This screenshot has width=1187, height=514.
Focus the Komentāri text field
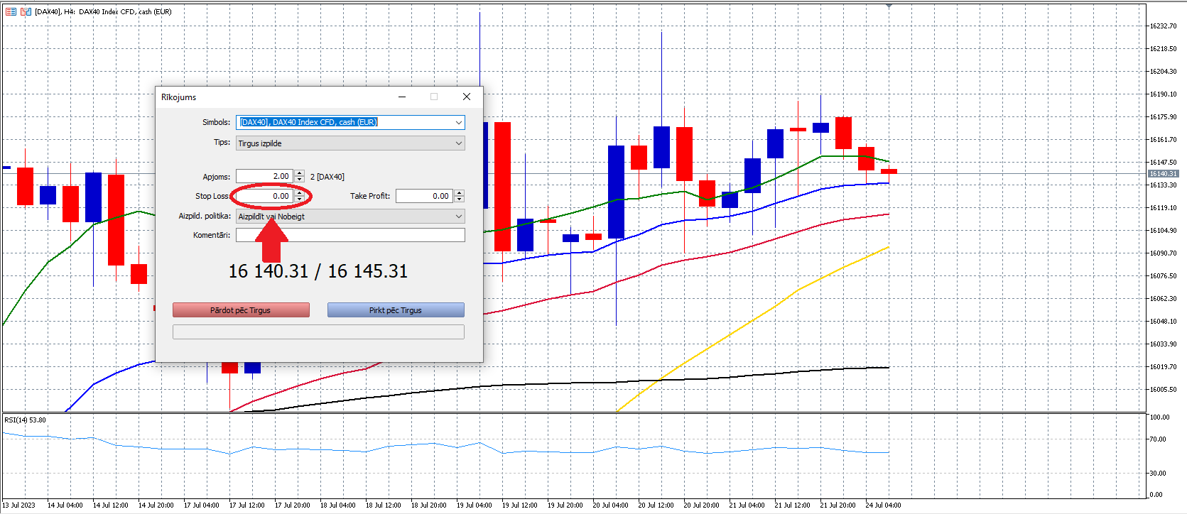351,235
